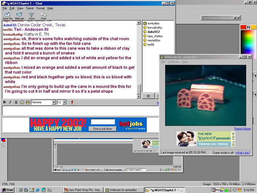
Task: Click scroll up arrow in chat transcript
Action: pos(139,23)
